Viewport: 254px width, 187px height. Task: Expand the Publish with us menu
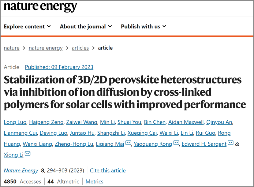(144, 26)
